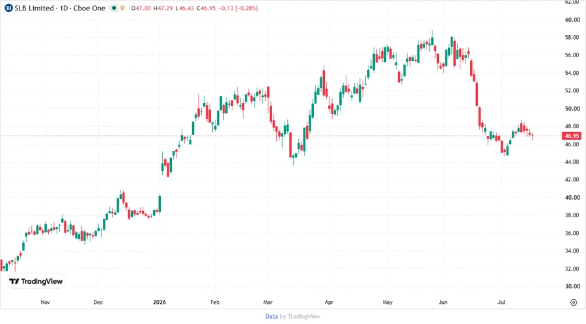This screenshot has width=586, height=324.
Task: Click the 42.00 price axis label
Action: pyautogui.click(x=572, y=180)
